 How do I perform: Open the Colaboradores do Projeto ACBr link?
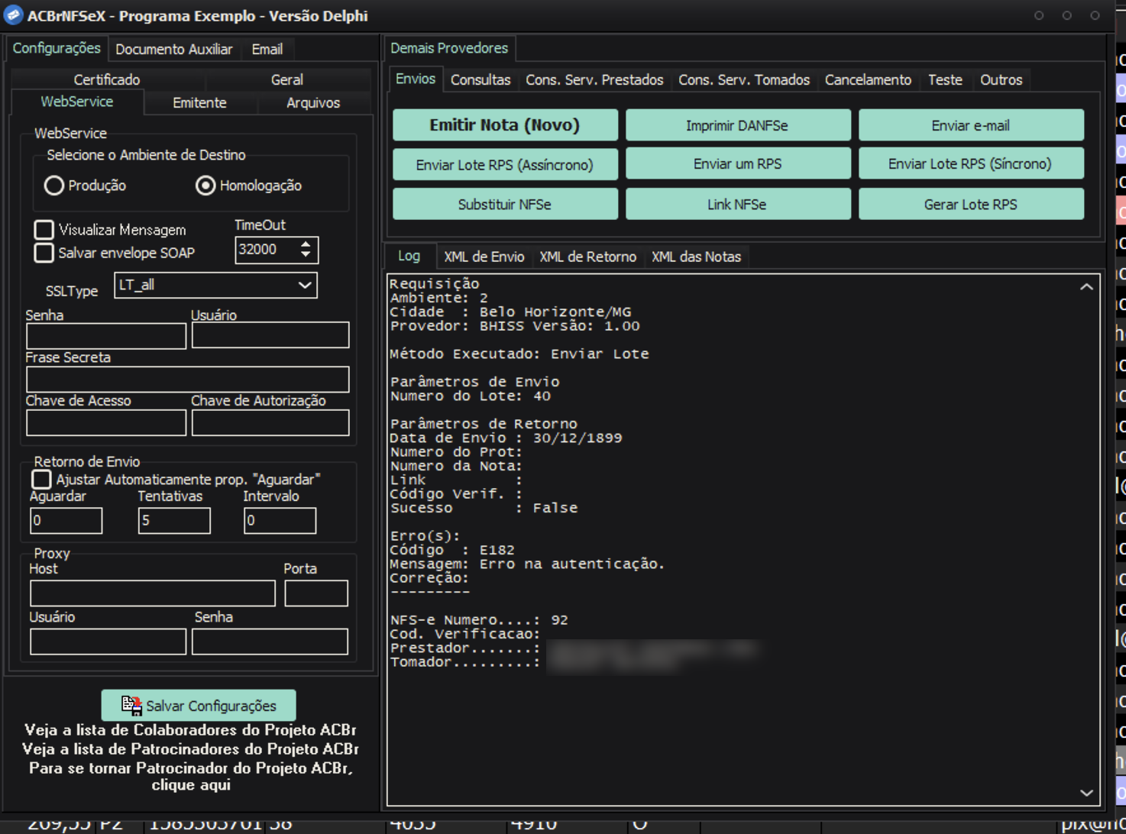(191, 730)
